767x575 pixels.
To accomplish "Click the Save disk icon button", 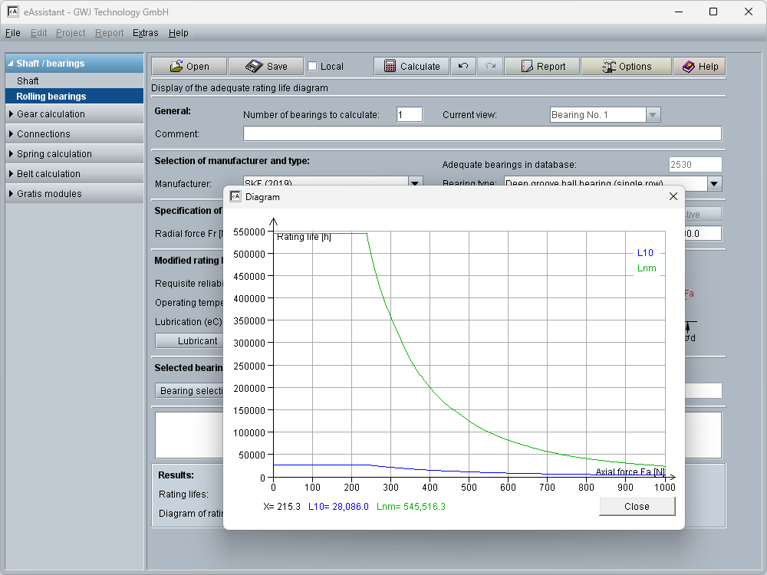I will (x=265, y=67).
